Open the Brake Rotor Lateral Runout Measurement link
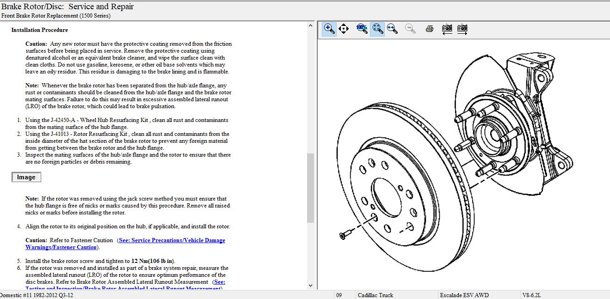This screenshot has height=299, width=610. 219,282
